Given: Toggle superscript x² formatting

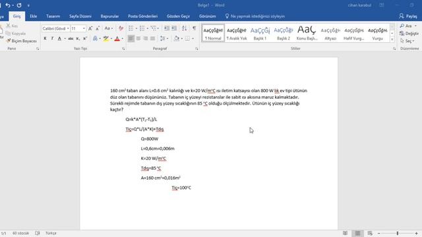Looking at the screenshot, I should [x=85, y=39].
